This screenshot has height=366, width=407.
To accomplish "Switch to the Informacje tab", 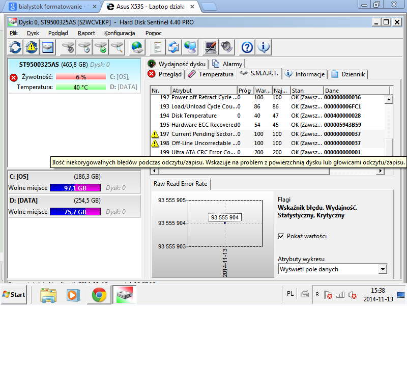I will click(305, 74).
